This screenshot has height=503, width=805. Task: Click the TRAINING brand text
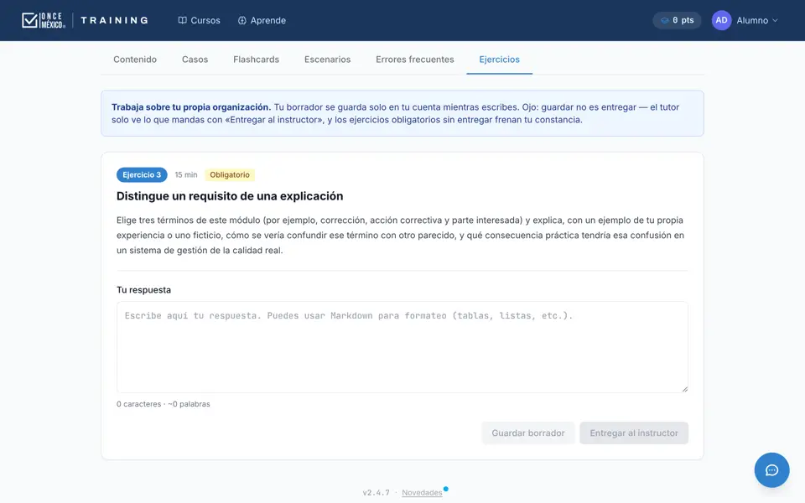(x=115, y=20)
